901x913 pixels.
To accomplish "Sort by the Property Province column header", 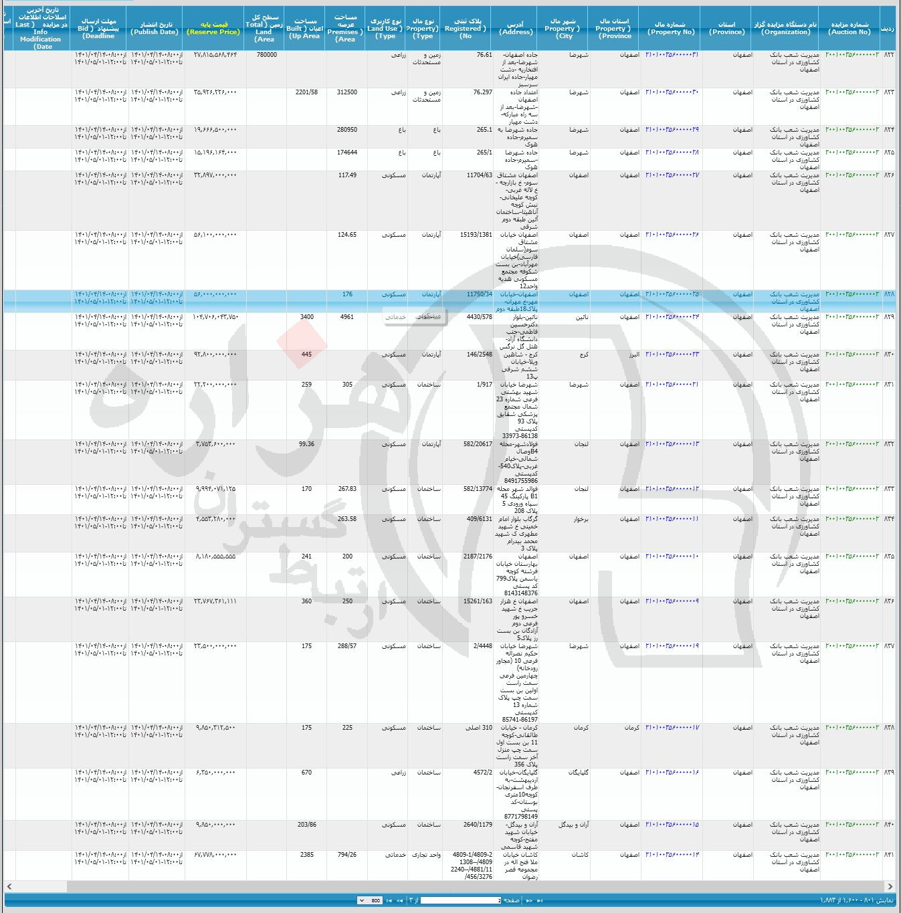I will 614,28.
